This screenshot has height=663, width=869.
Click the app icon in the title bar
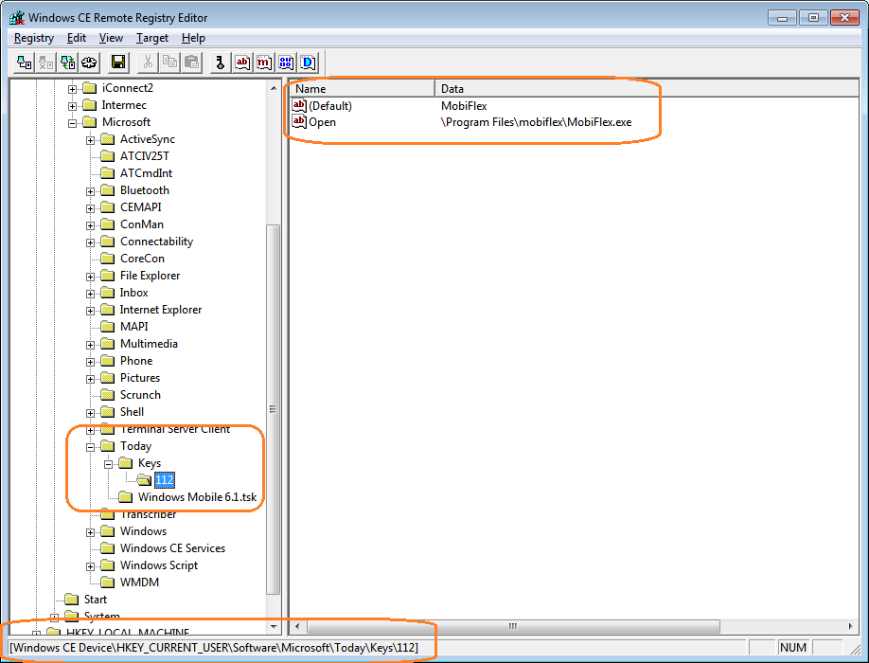coord(17,18)
